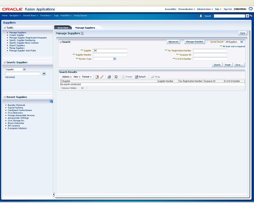Open the Manage Suppliers help icon
The image size is (254, 203).
coord(82,33)
